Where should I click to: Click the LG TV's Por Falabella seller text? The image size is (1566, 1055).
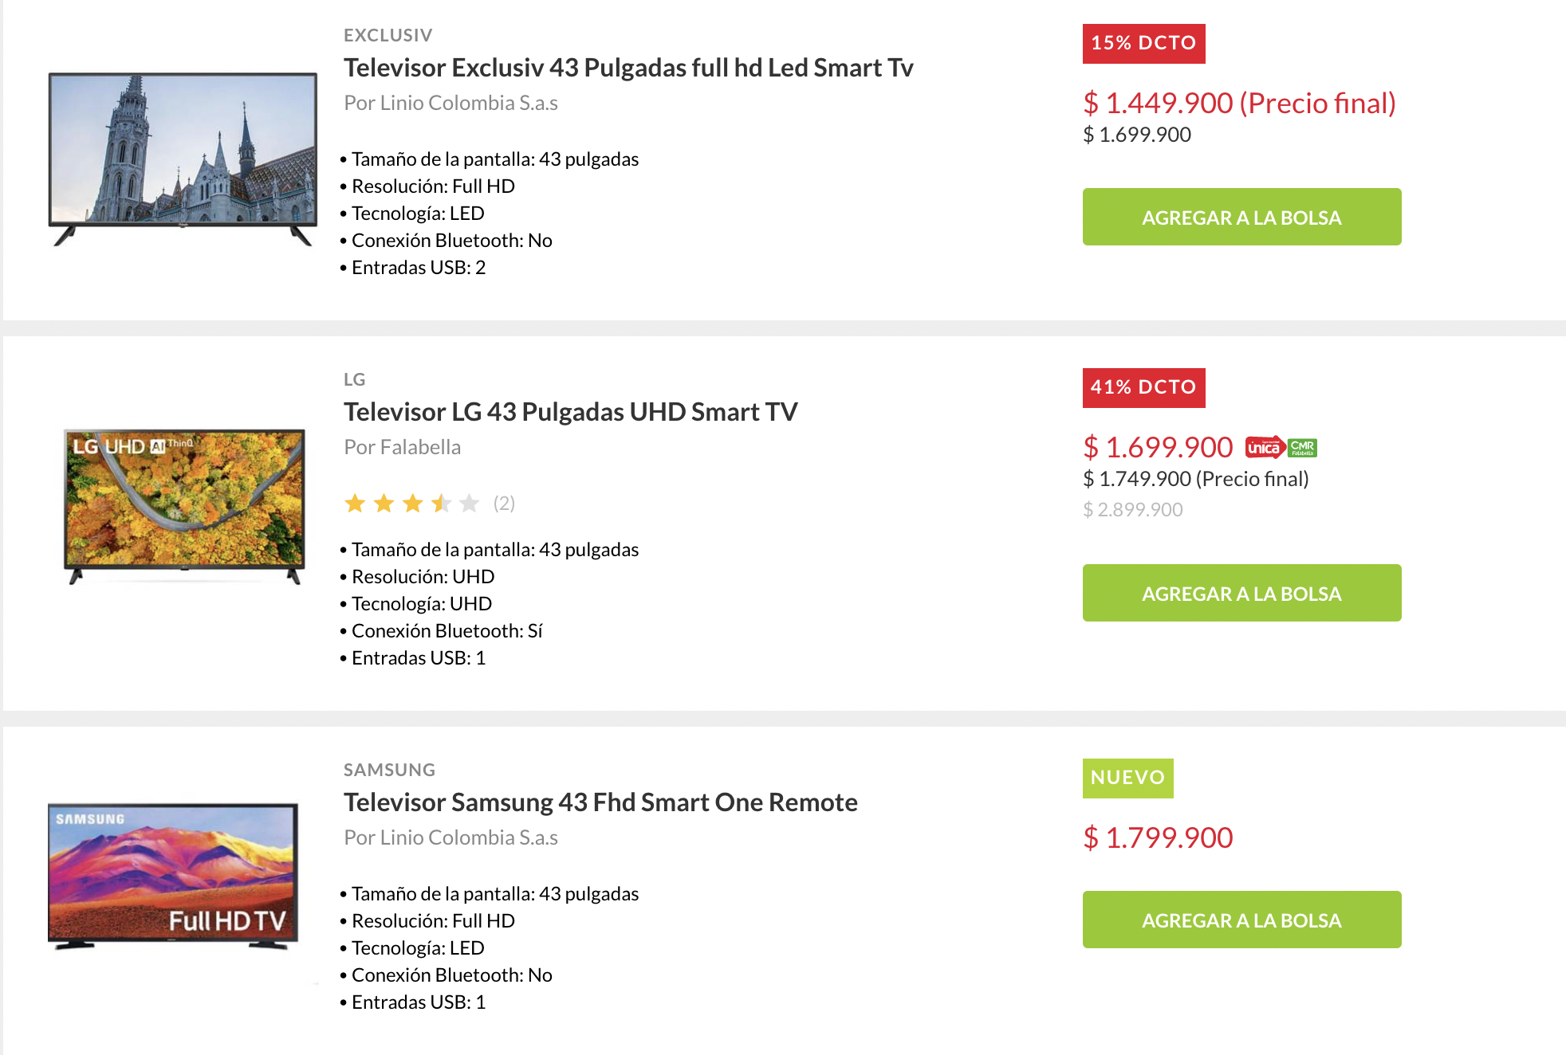point(402,447)
